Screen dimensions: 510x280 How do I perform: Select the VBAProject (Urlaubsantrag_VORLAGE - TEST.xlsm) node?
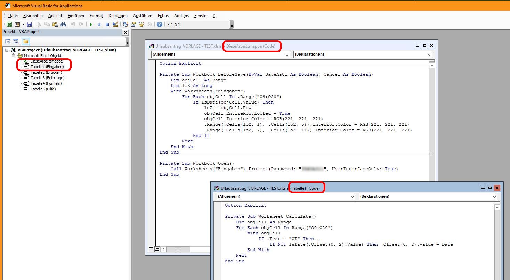click(67, 50)
